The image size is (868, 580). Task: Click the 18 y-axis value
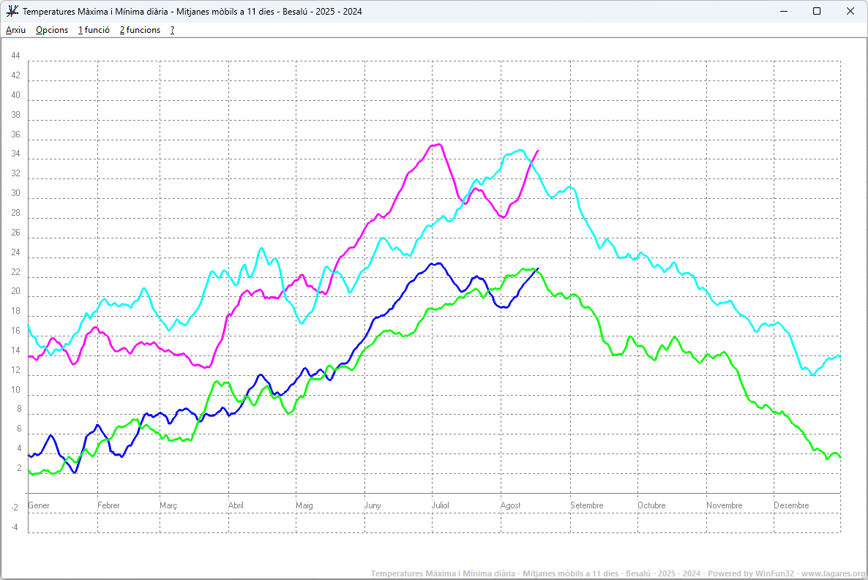click(x=15, y=311)
